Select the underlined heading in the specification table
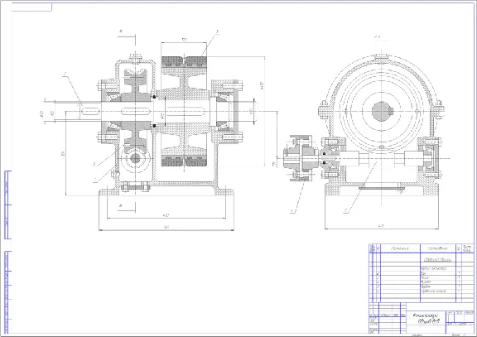The height and width of the screenshot is (337, 477). 438,260
